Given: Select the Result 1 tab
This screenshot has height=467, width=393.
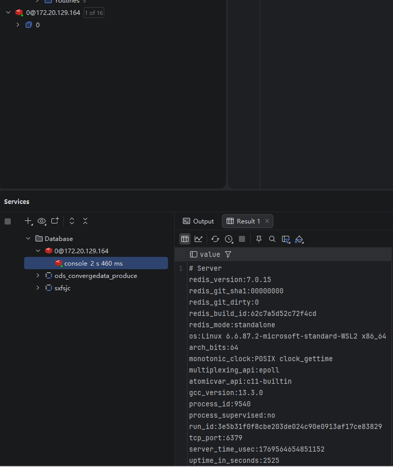Looking at the screenshot, I should click(x=244, y=221).
